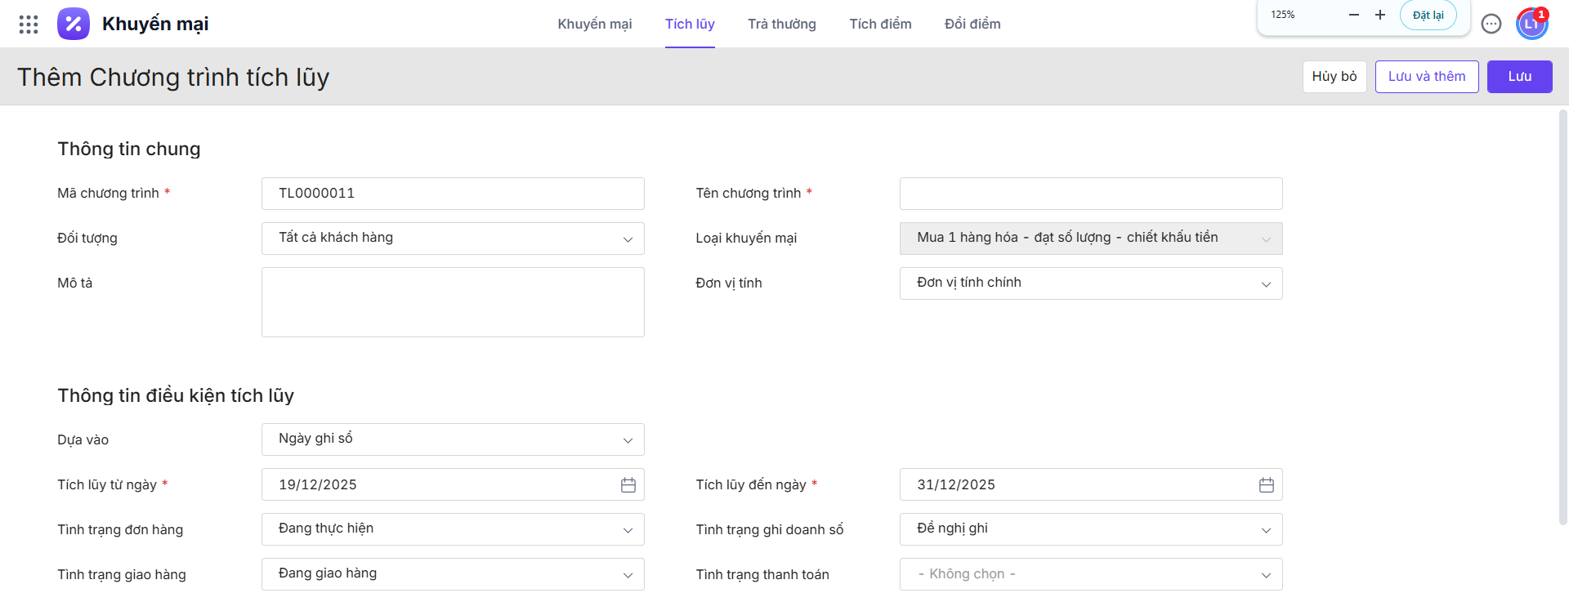This screenshot has height=611, width=1569.
Task: Click the zoom in plus icon
Action: 1380,15
